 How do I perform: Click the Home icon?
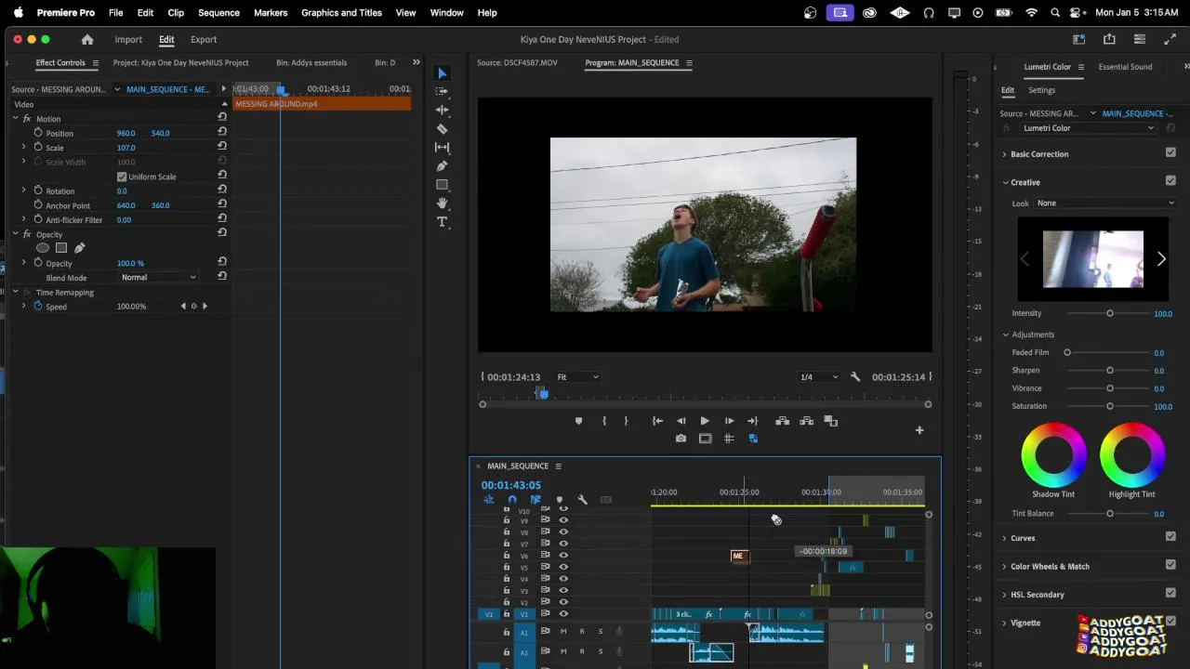click(x=87, y=40)
